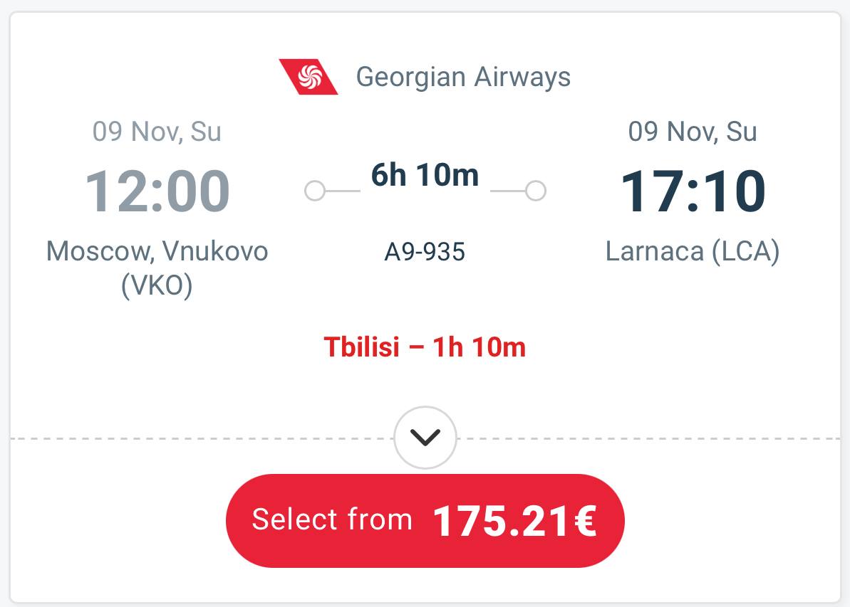This screenshot has width=850, height=607.
Task: Click the route line left of duration
Action: (x=343, y=191)
